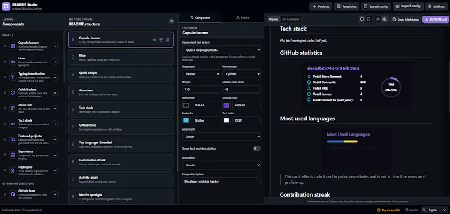Add Quick badges from the library with plus
The height and width of the screenshot is (214, 450).
(55, 92)
